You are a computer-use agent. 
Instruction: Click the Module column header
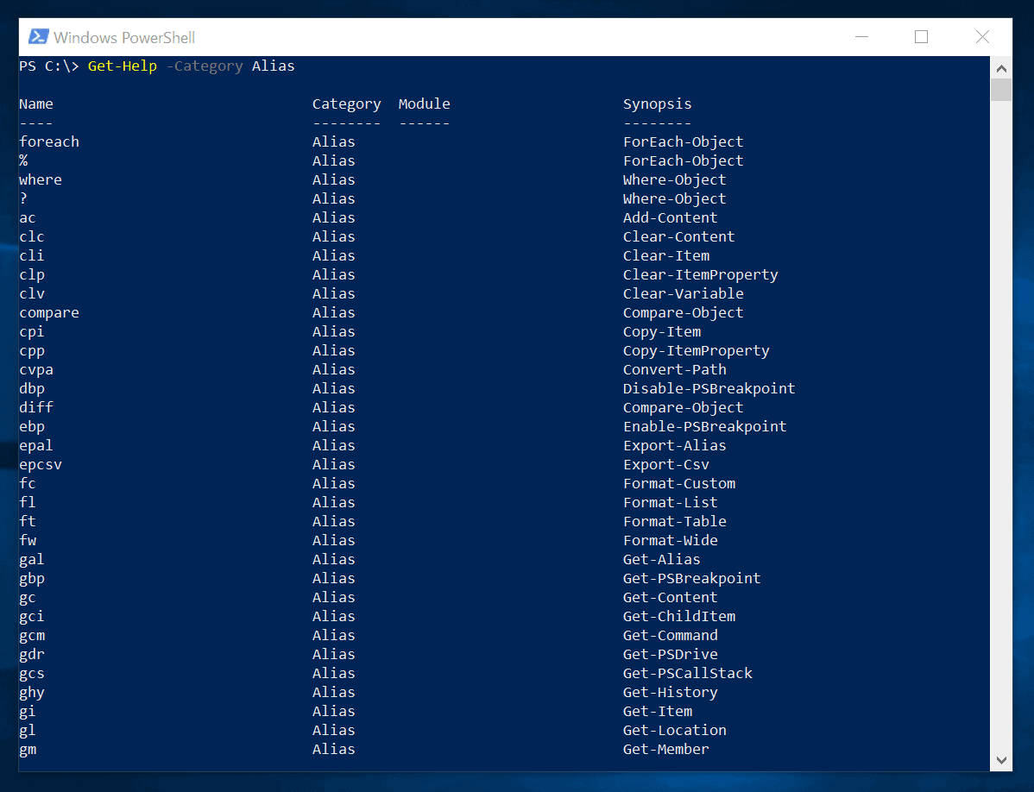click(424, 104)
